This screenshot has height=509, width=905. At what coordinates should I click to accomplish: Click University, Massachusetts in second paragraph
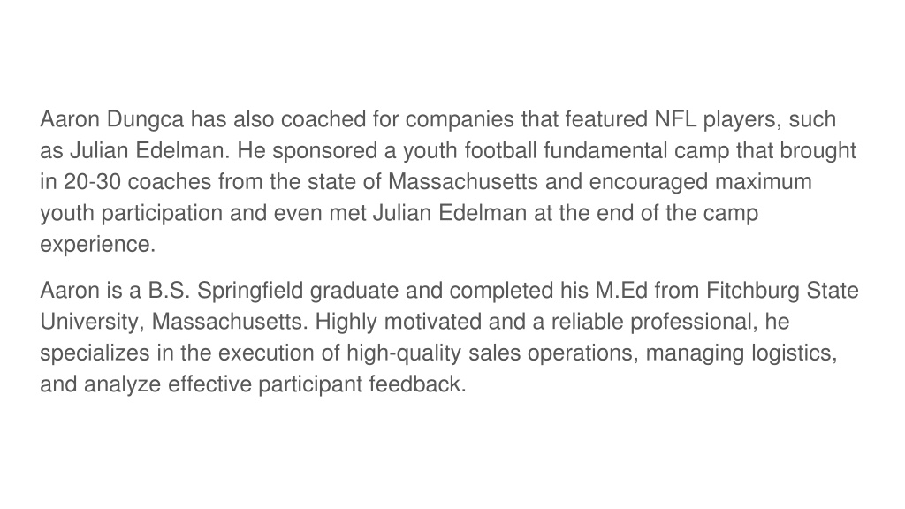tap(174, 322)
